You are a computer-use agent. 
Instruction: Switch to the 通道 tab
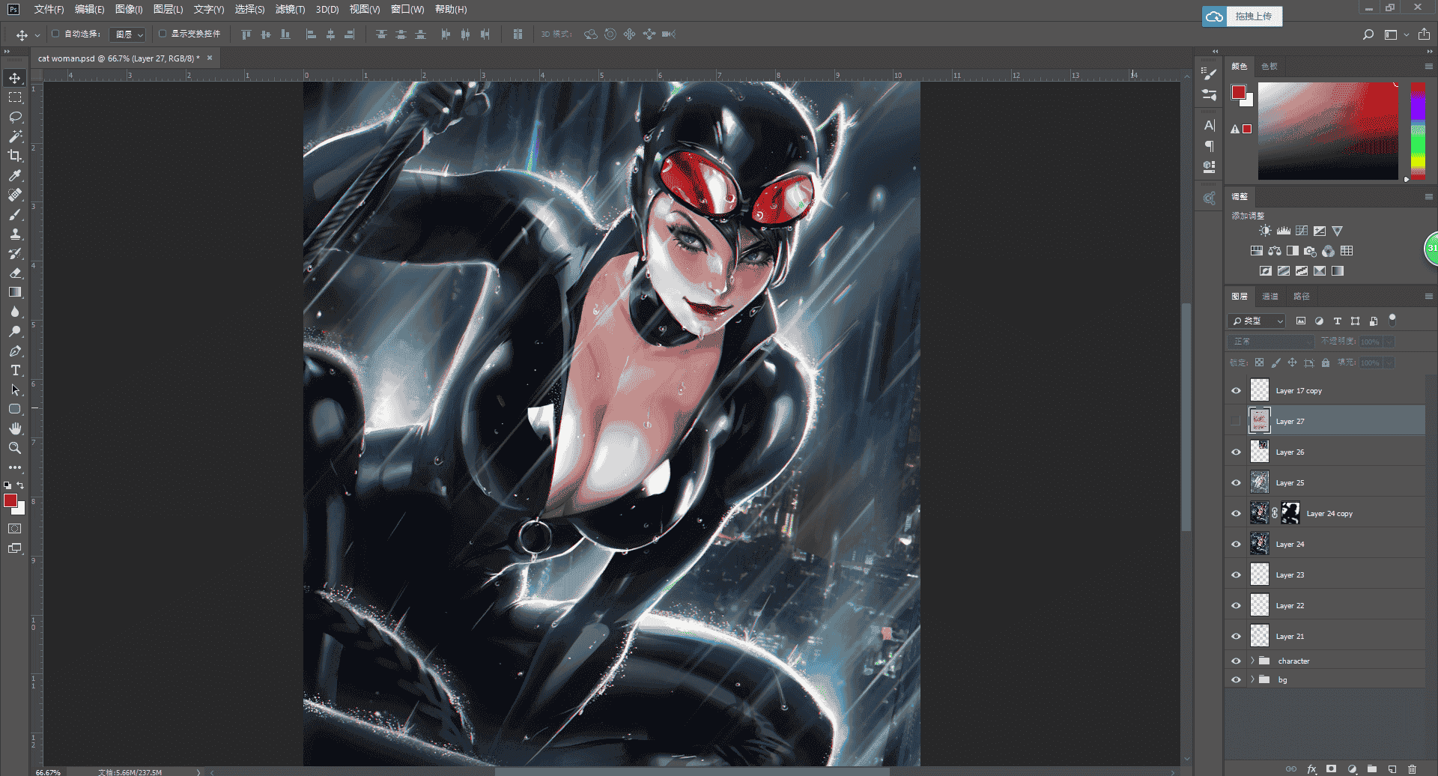pyautogui.click(x=1270, y=296)
